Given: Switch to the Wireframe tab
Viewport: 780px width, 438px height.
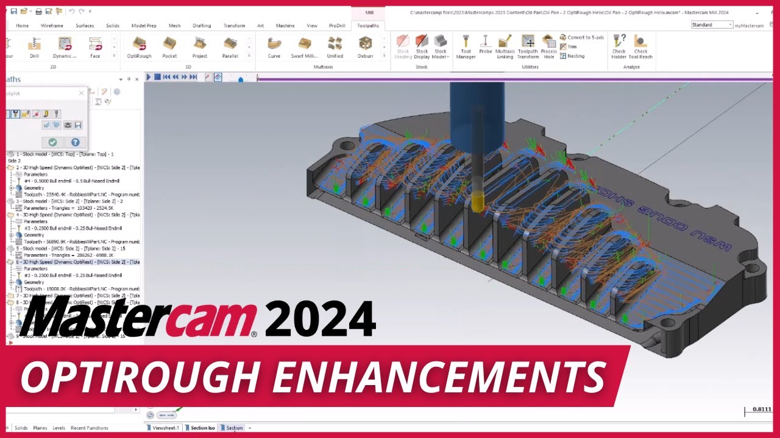Looking at the screenshot, I should 52,26.
